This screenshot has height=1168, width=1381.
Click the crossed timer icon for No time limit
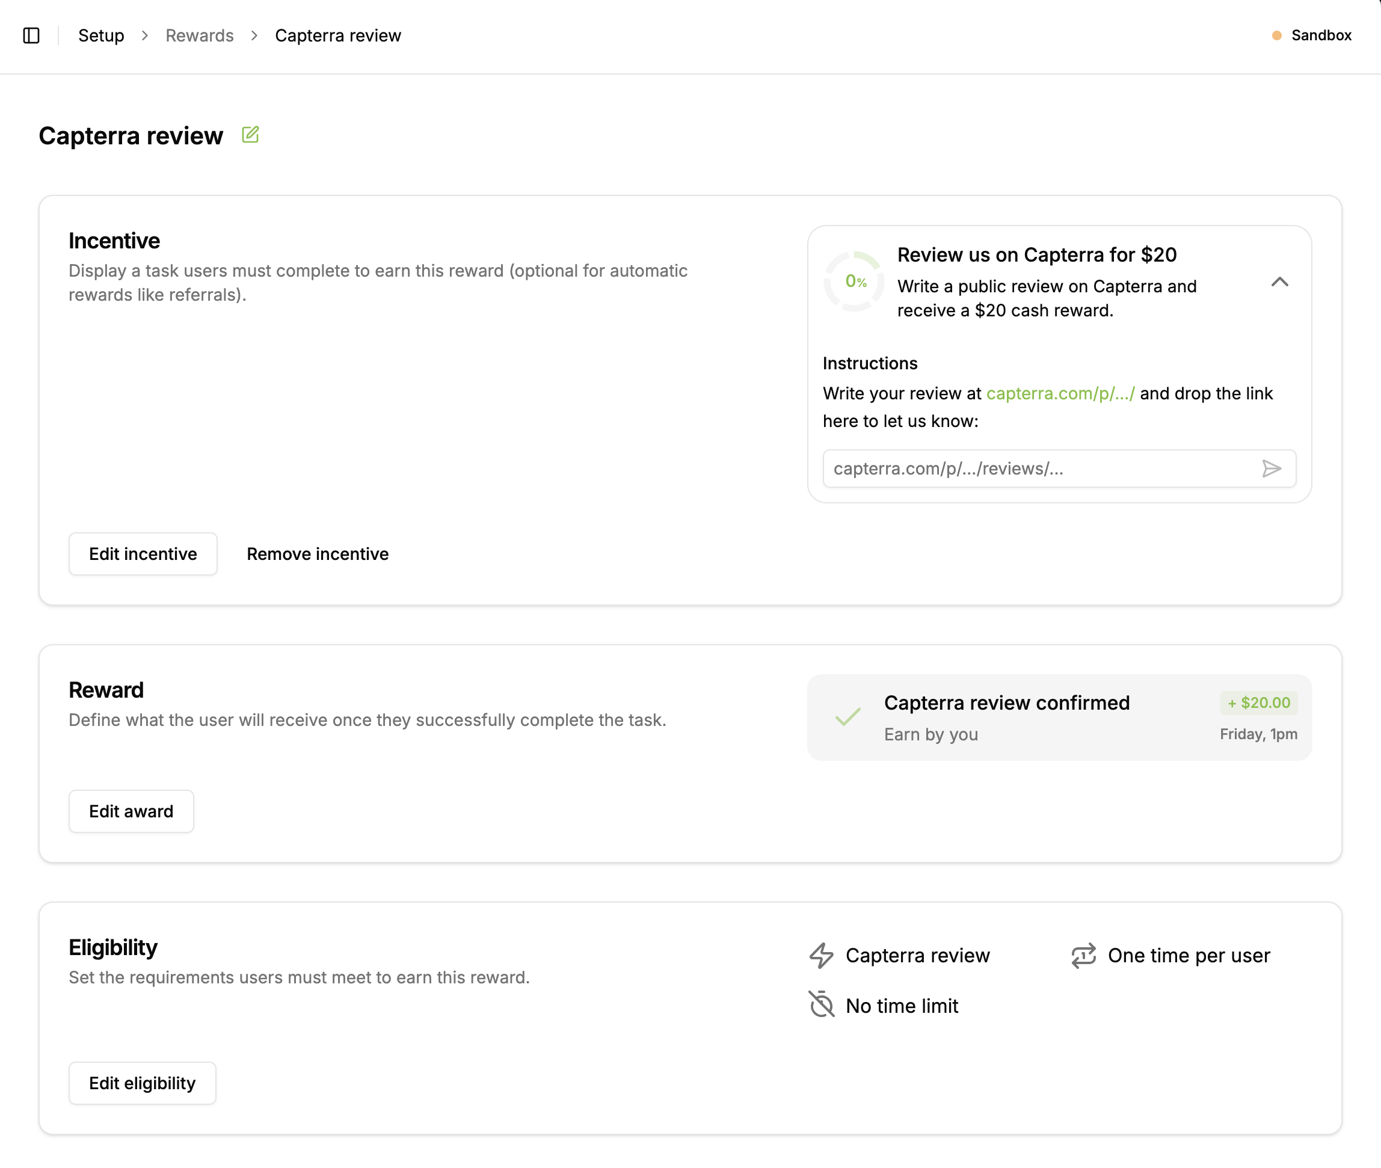tap(822, 1004)
